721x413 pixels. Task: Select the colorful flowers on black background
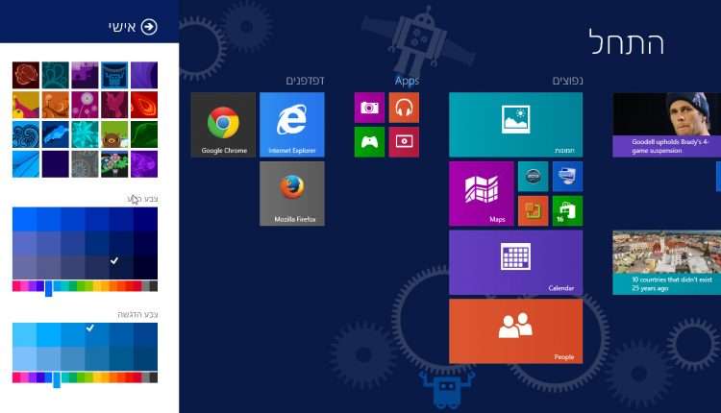coord(114,164)
